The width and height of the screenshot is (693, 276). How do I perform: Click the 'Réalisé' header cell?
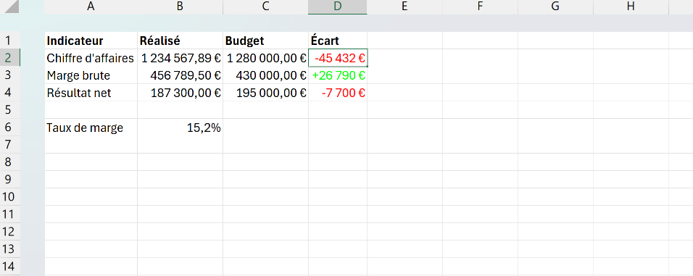180,41
